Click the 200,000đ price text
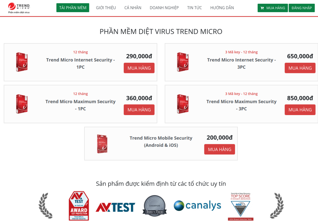Viewport: 318px width, 223px height. pyautogui.click(x=220, y=138)
